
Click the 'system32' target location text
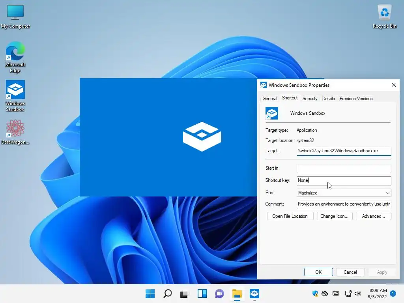pos(305,141)
